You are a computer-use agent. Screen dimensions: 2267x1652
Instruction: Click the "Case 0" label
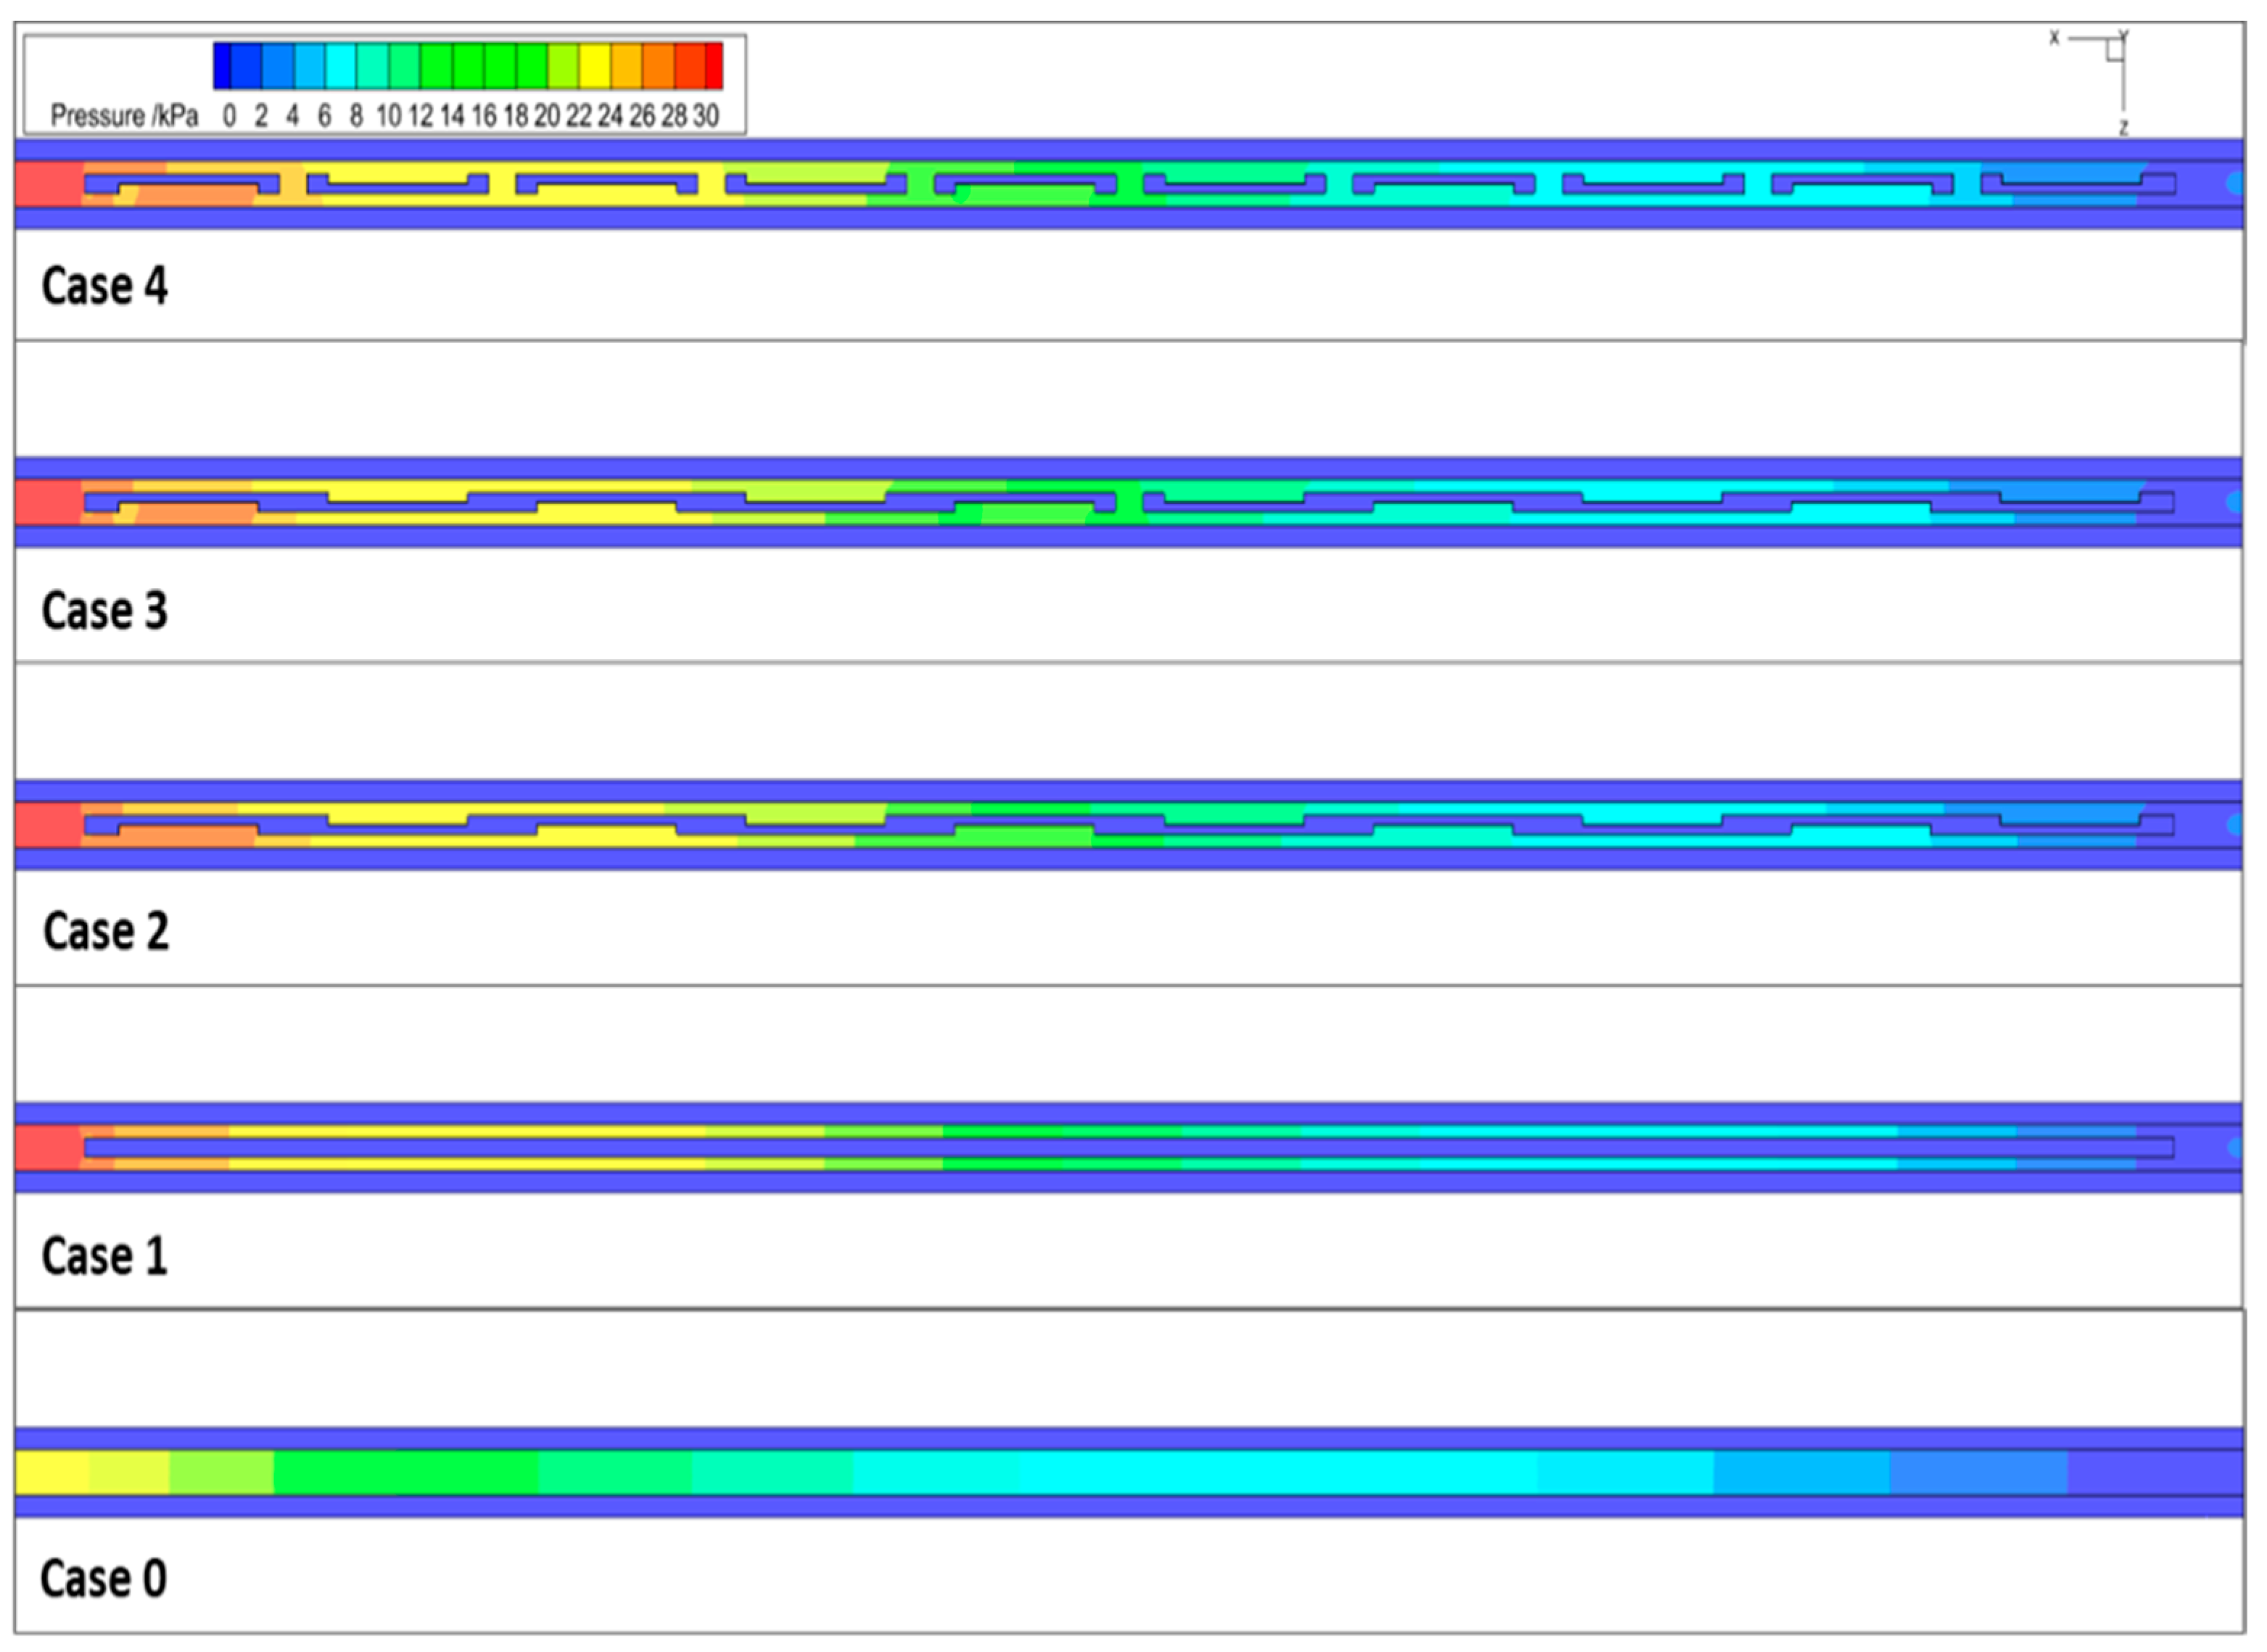click(103, 1579)
